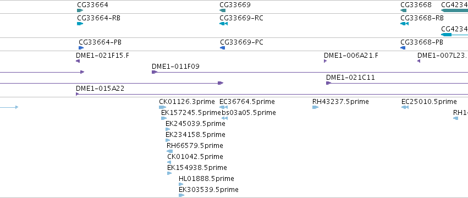This screenshot has width=468, height=198.
Task: Click the RH43237.5prime EST glyph
Action: point(316,107)
